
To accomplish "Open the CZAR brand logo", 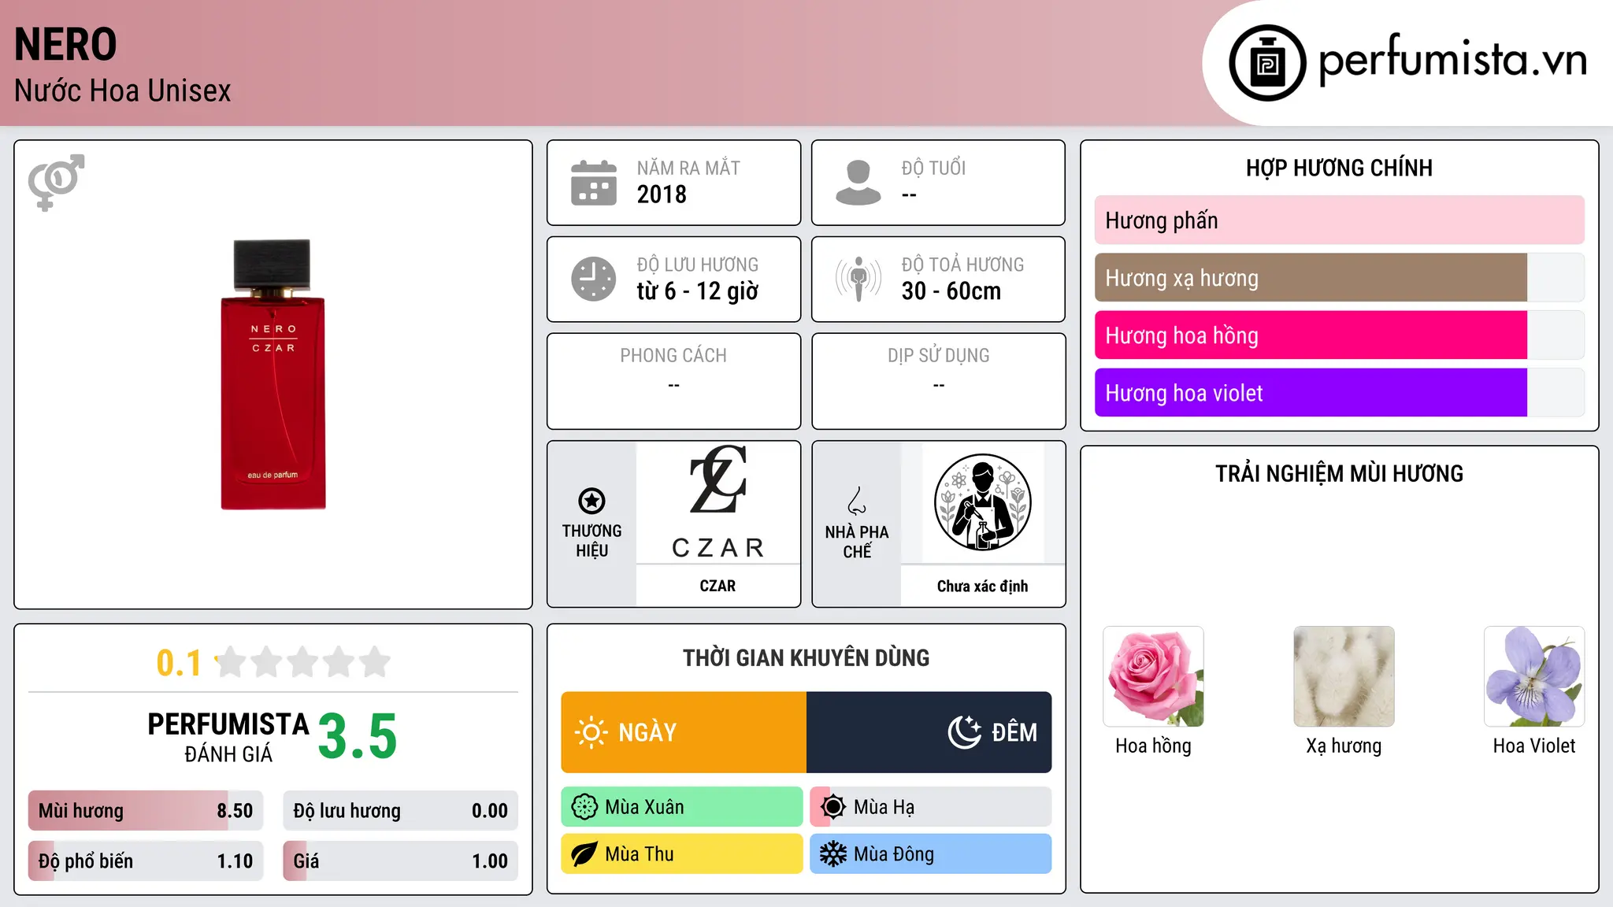I will [718, 502].
